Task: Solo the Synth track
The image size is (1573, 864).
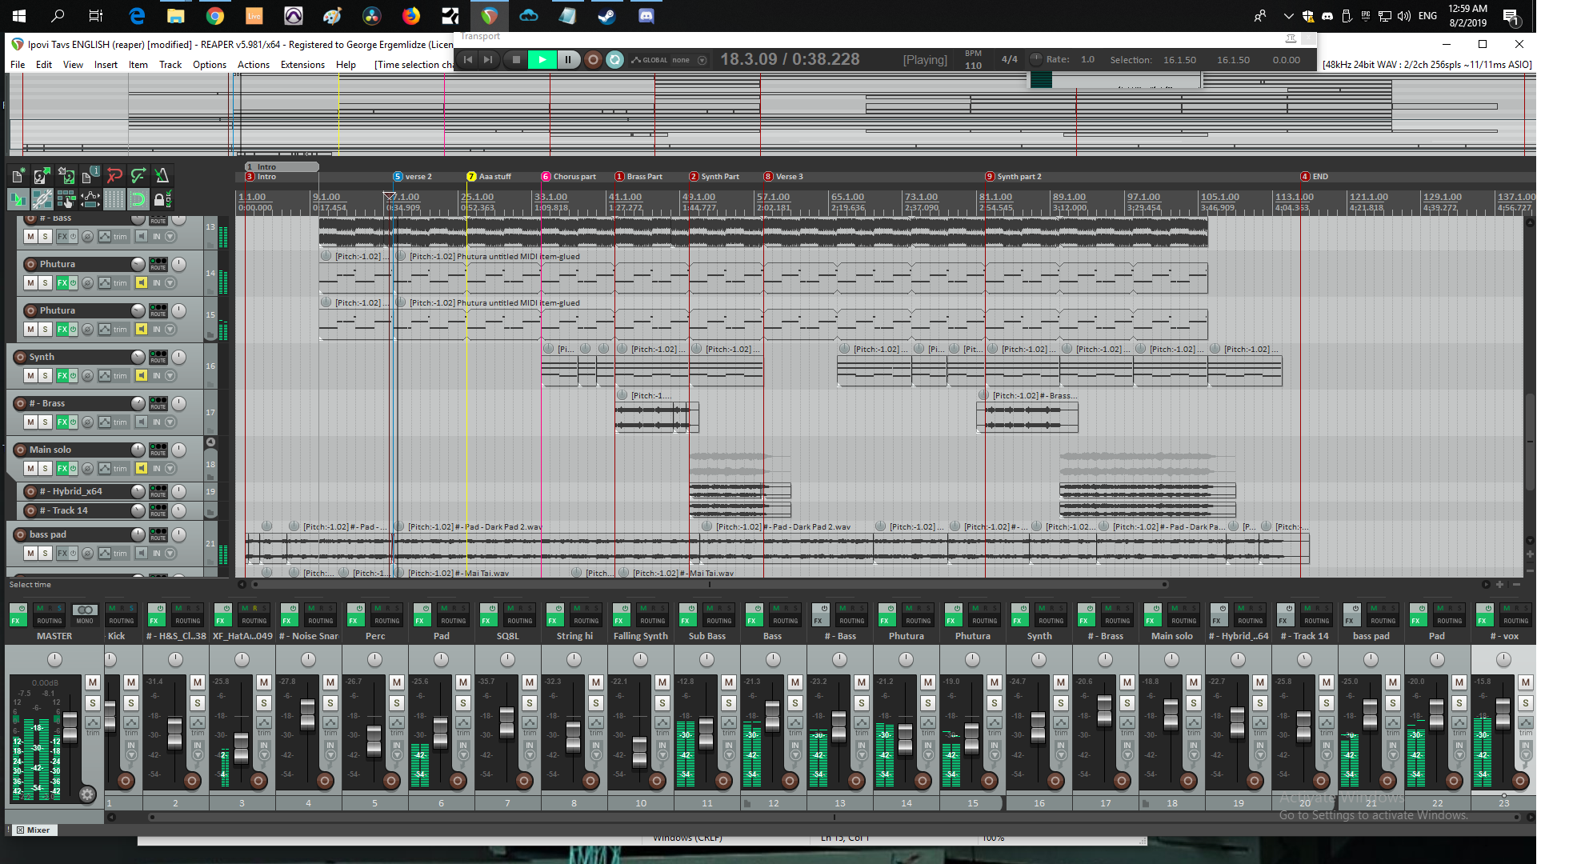Action: coord(46,375)
